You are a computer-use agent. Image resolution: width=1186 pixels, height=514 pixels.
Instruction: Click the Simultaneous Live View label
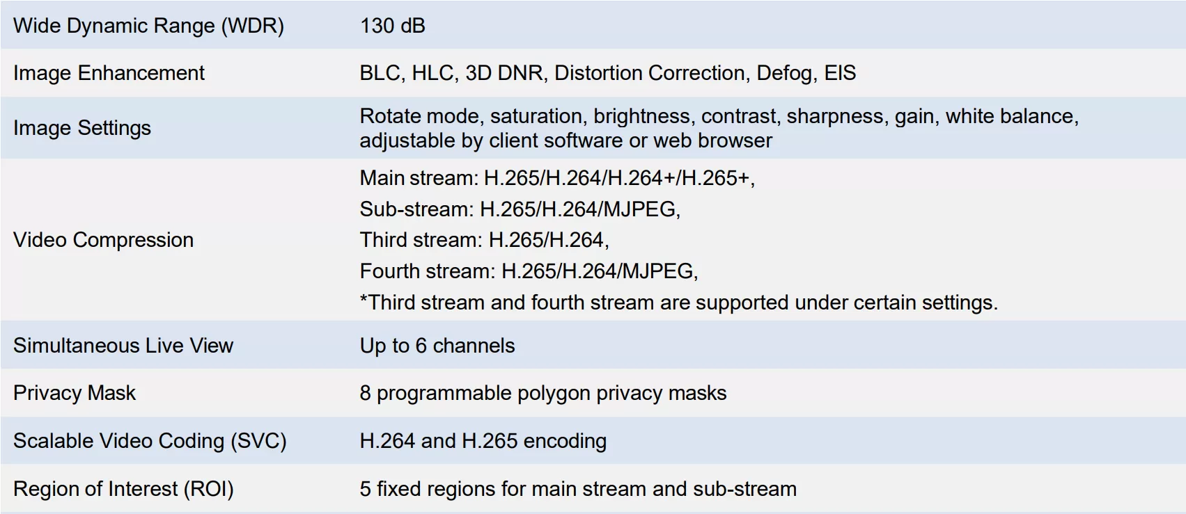tap(123, 346)
